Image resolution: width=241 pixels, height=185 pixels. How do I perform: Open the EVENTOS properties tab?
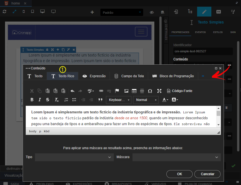tap(200, 32)
